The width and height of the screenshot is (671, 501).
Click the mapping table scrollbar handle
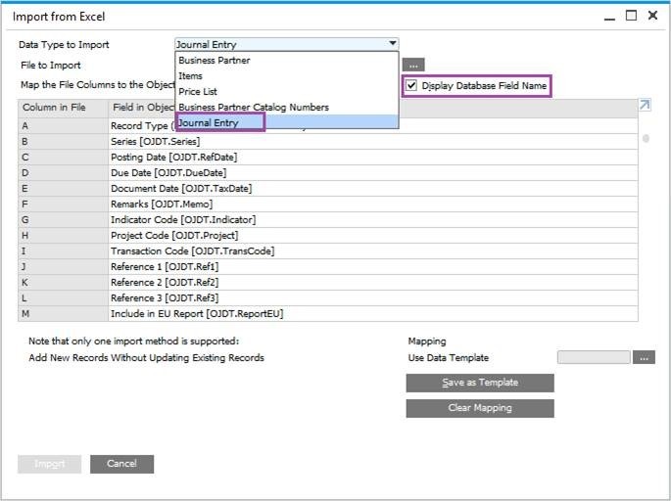(646, 139)
